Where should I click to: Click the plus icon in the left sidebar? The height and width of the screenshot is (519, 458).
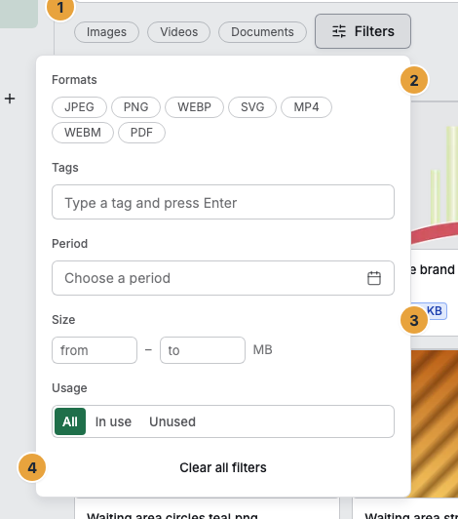click(x=10, y=99)
